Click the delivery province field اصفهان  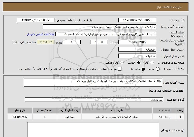coord(137,49)
